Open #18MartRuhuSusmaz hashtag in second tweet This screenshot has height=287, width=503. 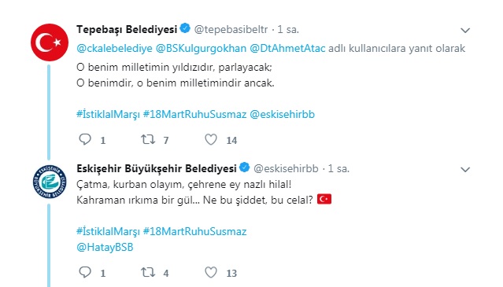coord(194,231)
